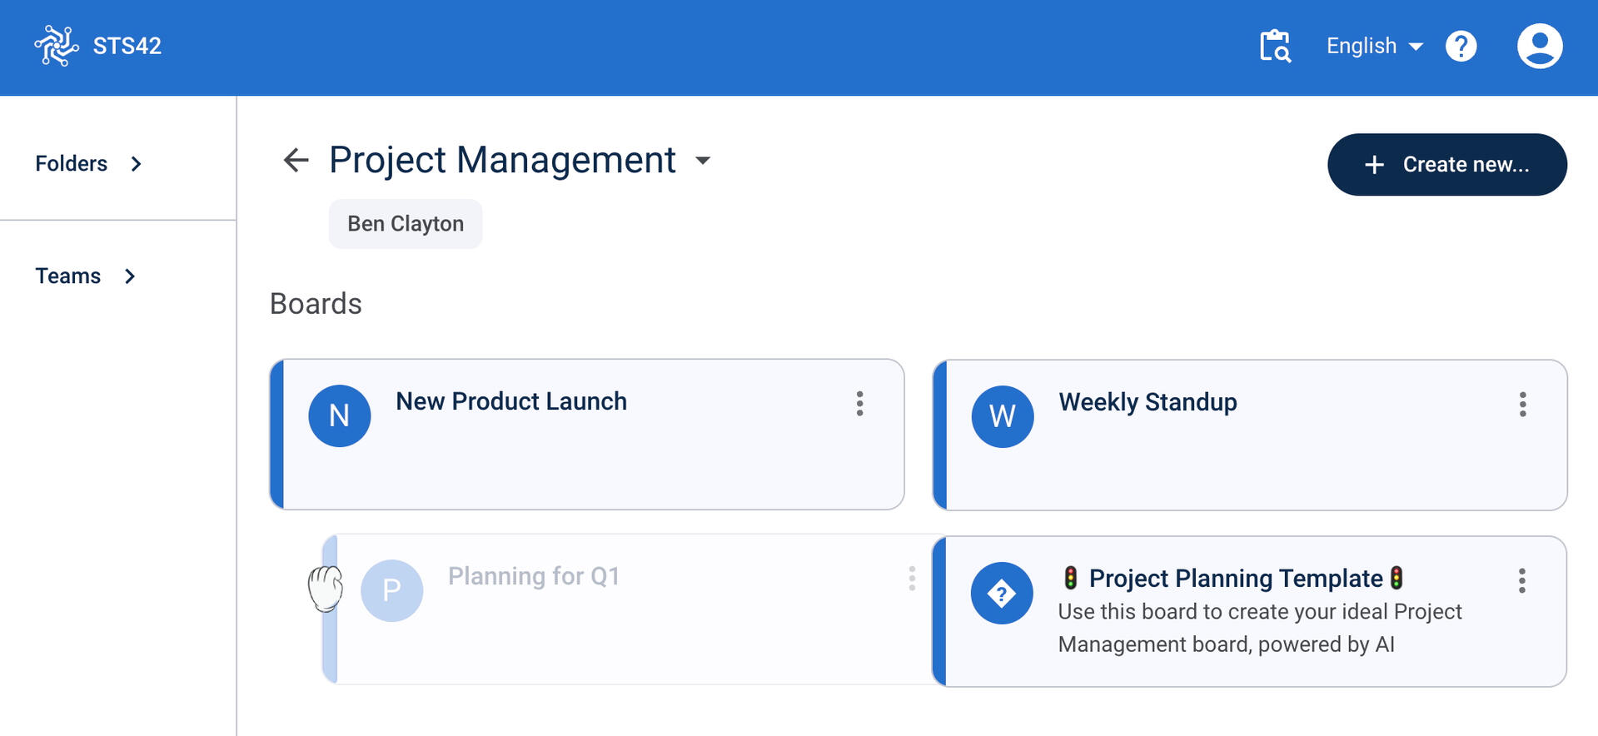Click the Project Planning Template diamond icon
Screen dimensions: 1598x736
pos(1001,594)
